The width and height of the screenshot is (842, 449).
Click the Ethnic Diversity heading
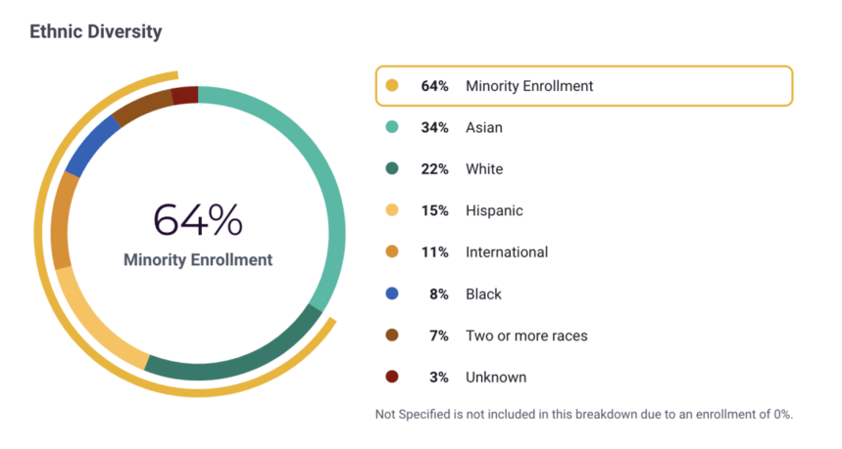tap(95, 31)
